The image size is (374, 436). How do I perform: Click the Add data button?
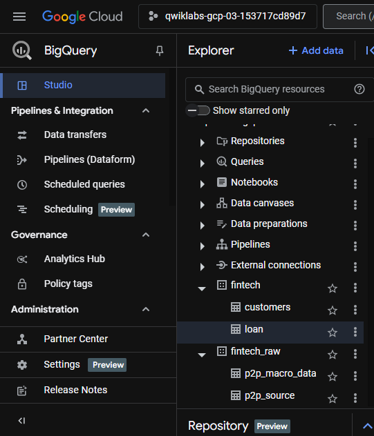click(x=316, y=50)
